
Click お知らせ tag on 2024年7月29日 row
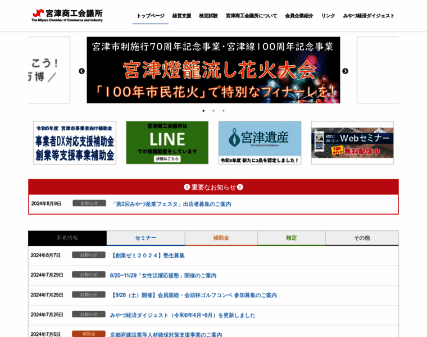[x=89, y=275]
